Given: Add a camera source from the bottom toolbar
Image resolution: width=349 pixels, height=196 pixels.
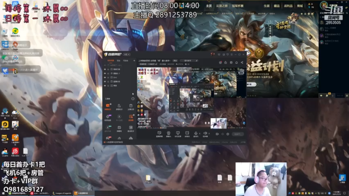Looking at the screenshot, I should (168, 134).
